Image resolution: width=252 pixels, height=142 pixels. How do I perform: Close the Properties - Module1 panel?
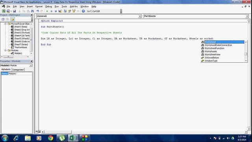tap(31, 62)
